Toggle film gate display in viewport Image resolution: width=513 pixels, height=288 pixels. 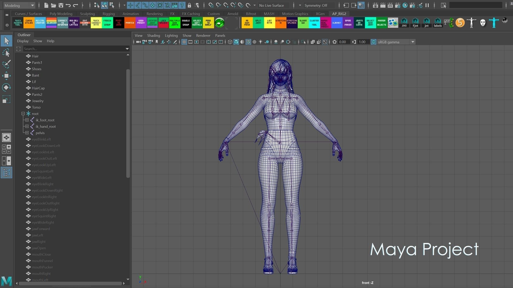(x=190, y=42)
